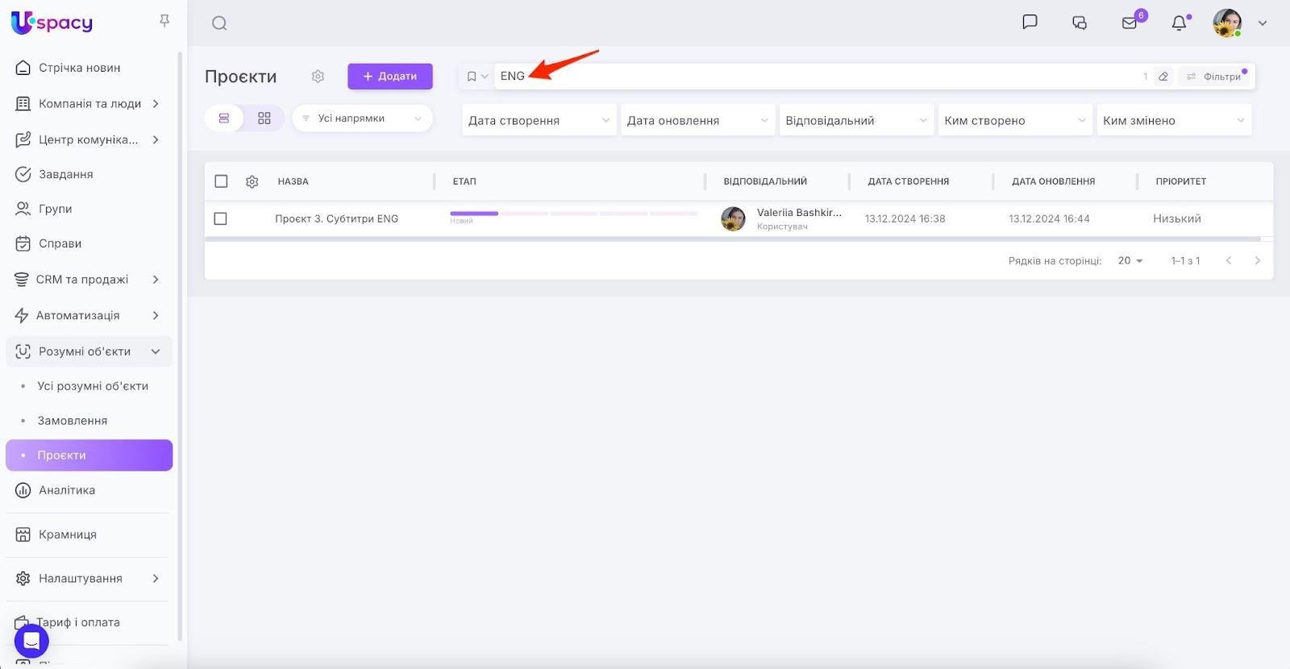Screen dimensions: 1290x669
Task: Open the Усі напрямки dropdown
Action: [362, 118]
